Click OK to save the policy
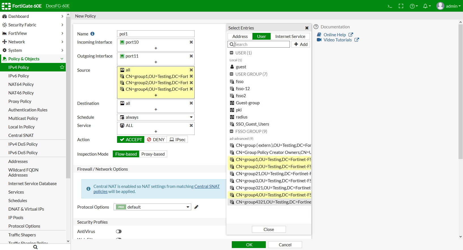This screenshot has width=463, height=250. coord(249,245)
